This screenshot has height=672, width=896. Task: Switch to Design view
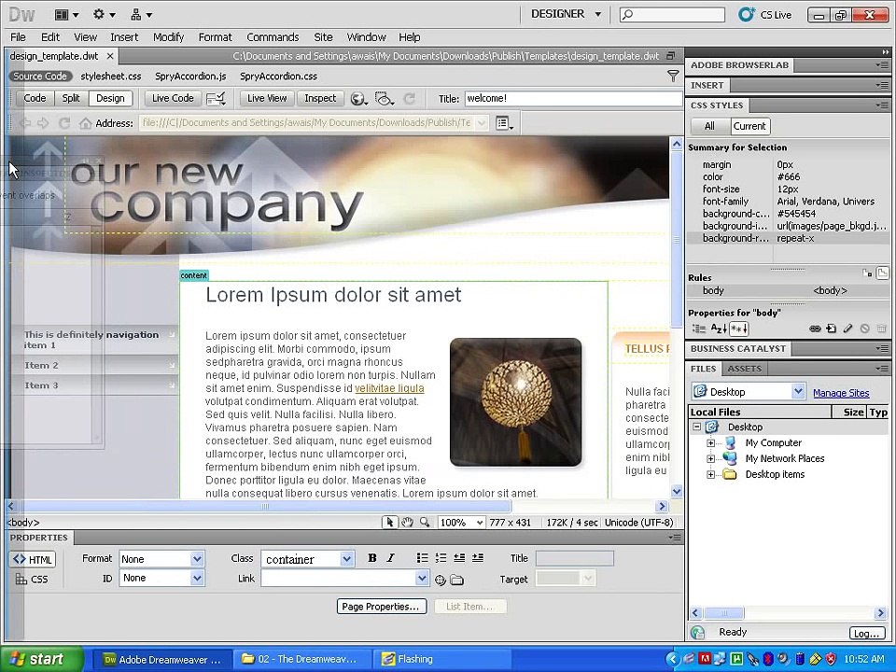coord(110,98)
